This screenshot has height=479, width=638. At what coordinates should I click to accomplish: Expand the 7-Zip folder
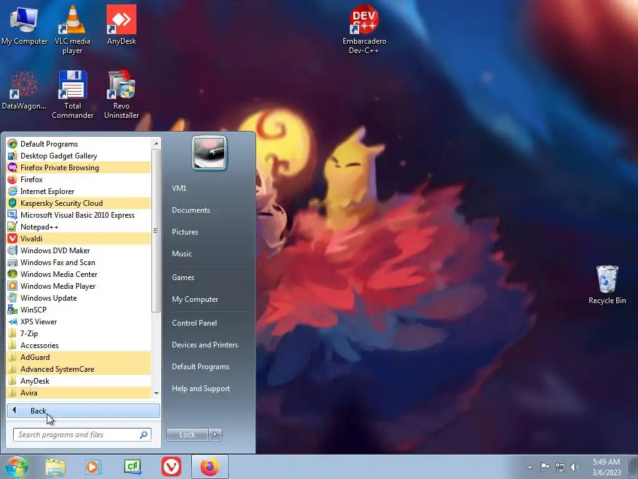click(x=79, y=333)
